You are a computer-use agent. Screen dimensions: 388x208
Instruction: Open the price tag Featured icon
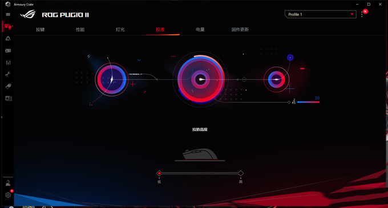[8, 86]
